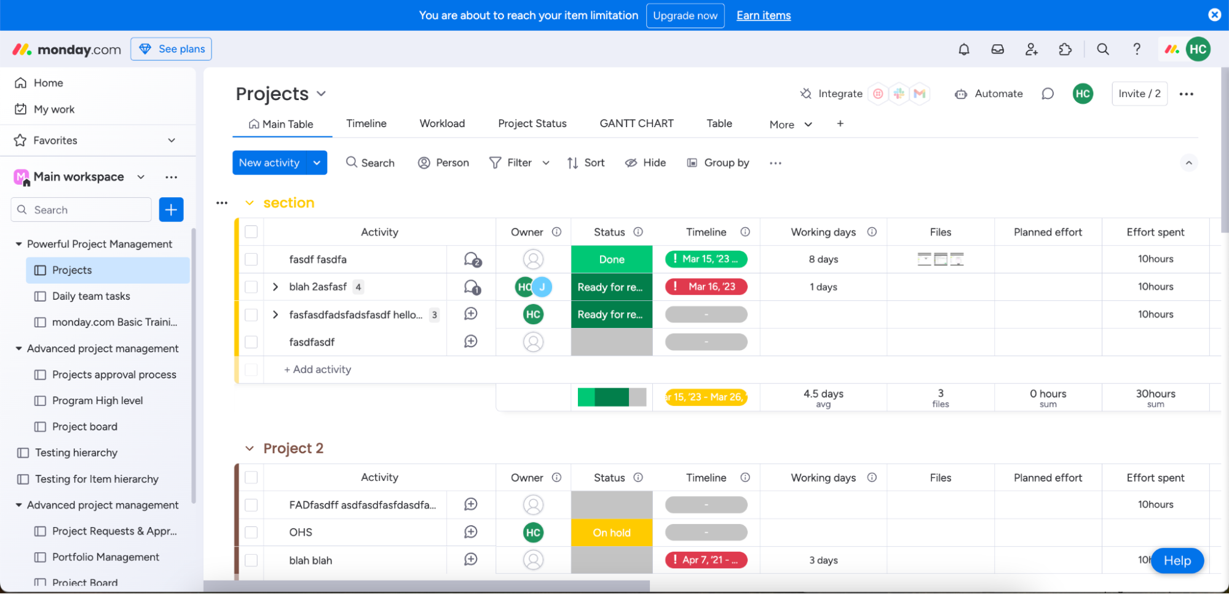Open the board discussion speech bubble icon

point(1048,93)
